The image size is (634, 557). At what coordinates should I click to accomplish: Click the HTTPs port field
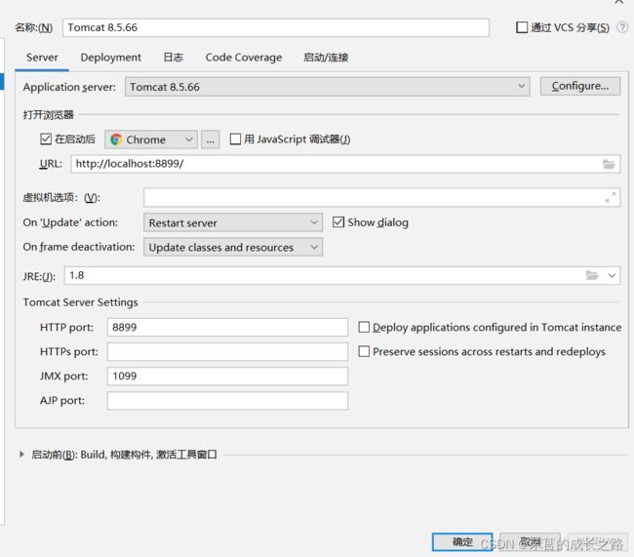[x=227, y=351]
